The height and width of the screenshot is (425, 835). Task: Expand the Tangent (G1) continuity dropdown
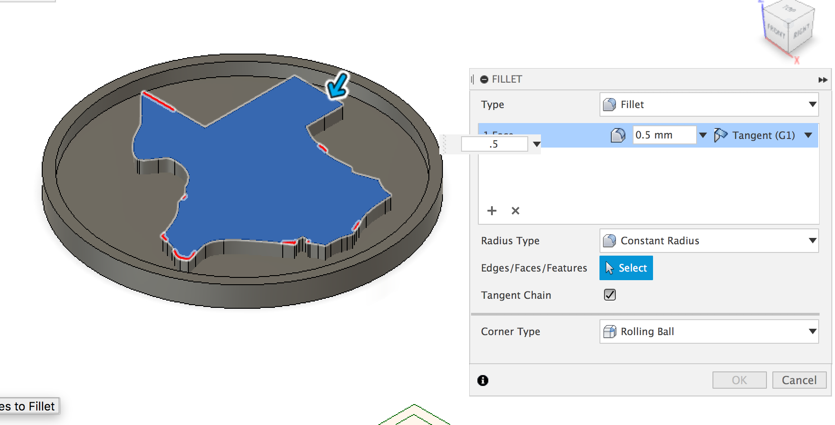coord(809,135)
